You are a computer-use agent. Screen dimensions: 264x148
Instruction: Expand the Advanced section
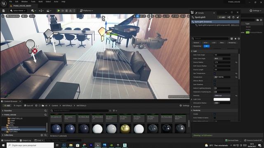point(192,107)
